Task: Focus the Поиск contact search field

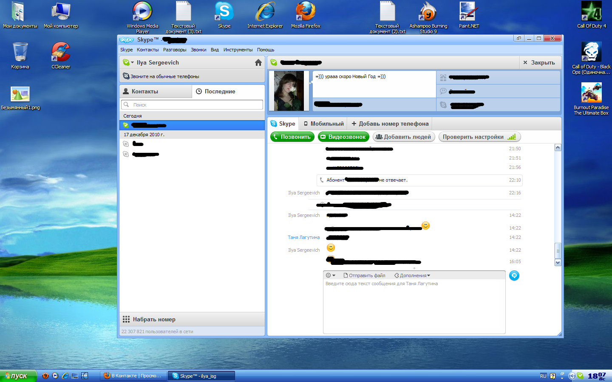Action: (x=192, y=105)
